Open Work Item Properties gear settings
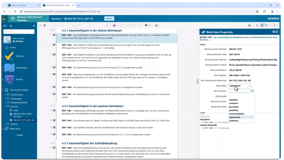Image resolution: width=284 pixels, height=160 pixels. click(273, 32)
